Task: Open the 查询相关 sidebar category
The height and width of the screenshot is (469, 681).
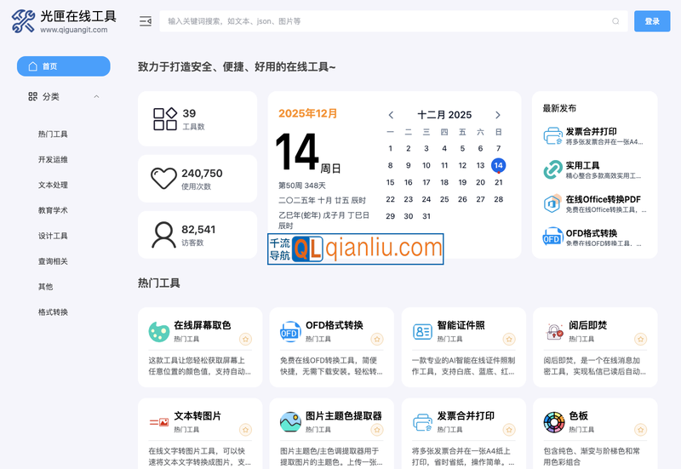Action: coord(53,261)
